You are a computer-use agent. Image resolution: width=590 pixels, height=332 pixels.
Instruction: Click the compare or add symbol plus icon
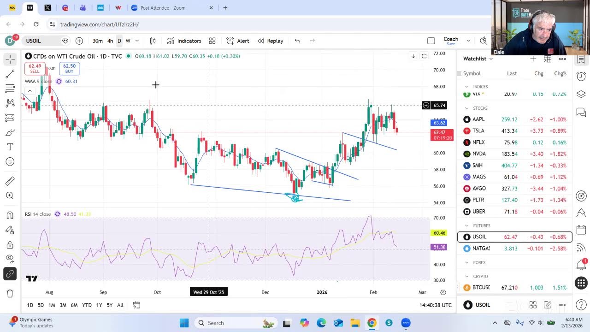(79, 41)
